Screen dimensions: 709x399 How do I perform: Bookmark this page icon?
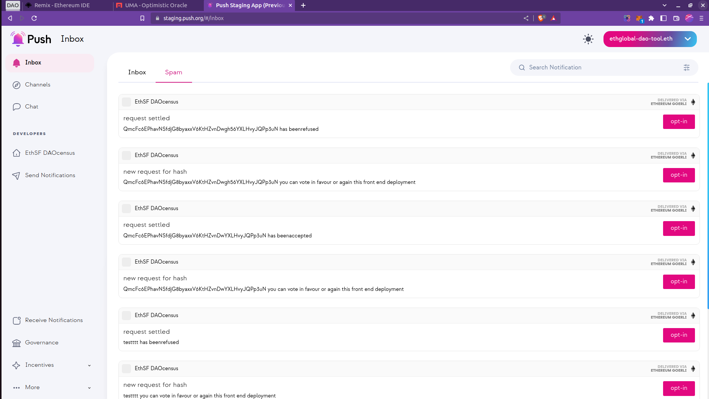click(x=142, y=18)
